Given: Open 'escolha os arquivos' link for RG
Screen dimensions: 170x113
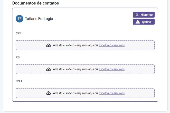Looking at the screenshot, I should tap(111, 69).
